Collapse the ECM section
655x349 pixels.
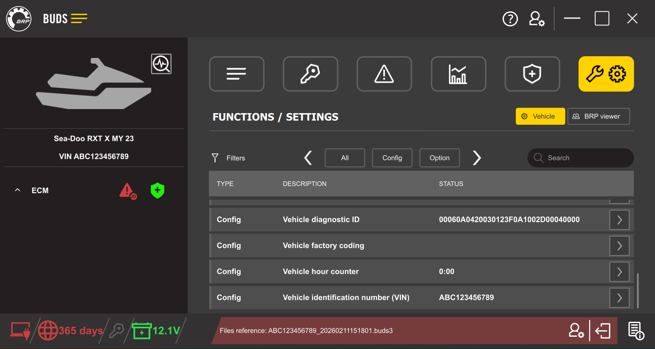(17, 190)
